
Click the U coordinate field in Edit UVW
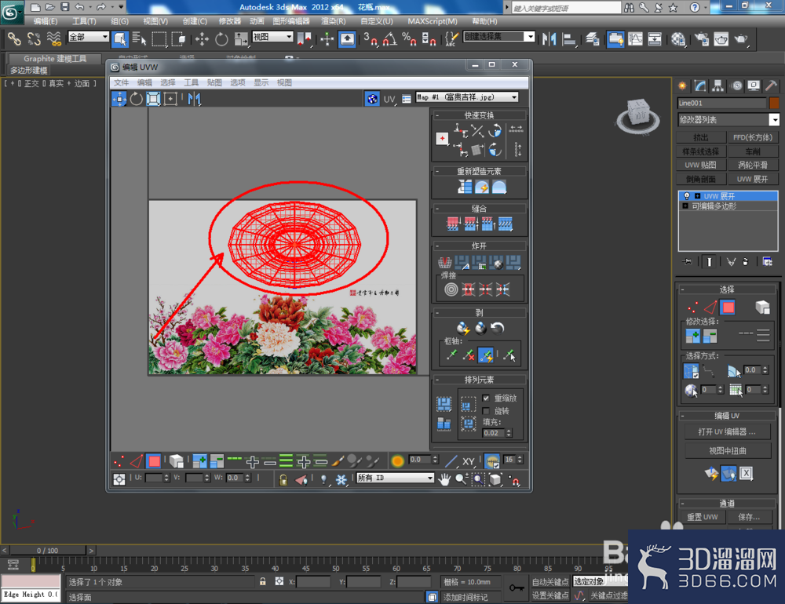click(x=154, y=478)
